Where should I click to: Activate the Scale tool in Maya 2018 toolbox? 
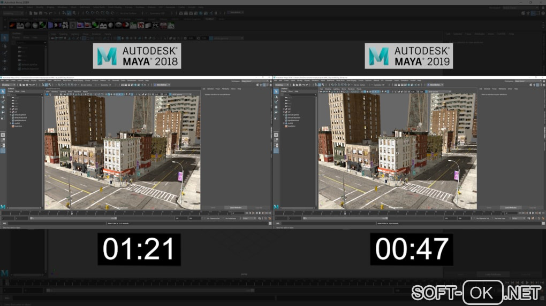tap(2, 118)
